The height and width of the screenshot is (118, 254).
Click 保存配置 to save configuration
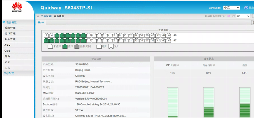pyautogui.click(x=9, y=73)
